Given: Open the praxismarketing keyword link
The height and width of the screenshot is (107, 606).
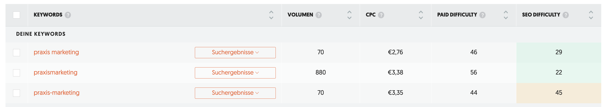Looking at the screenshot, I should tap(55, 72).
